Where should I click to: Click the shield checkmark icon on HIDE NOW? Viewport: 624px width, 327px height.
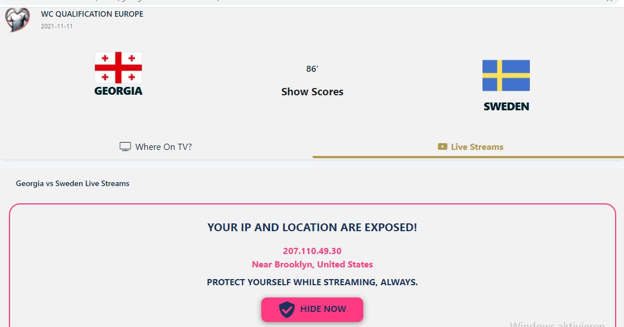tap(286, 309)
